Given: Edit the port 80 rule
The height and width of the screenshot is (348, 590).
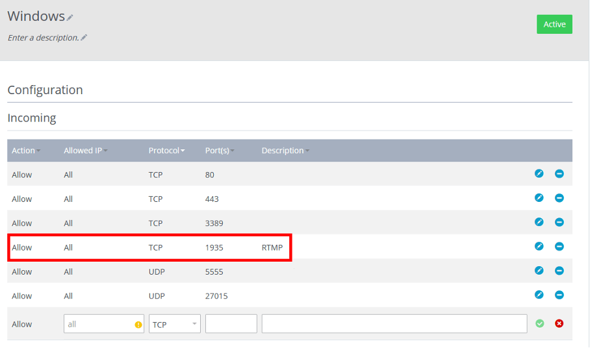Looking at the screenshot, I should (539, 173).
